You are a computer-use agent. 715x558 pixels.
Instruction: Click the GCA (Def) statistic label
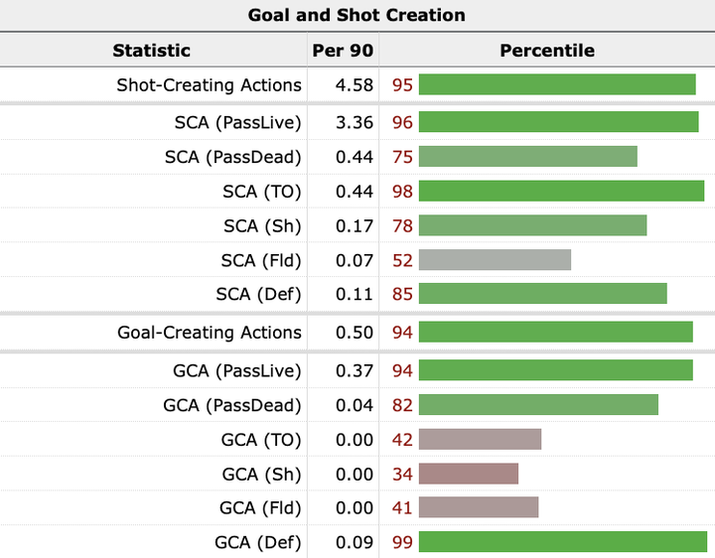tap(258, 543)
